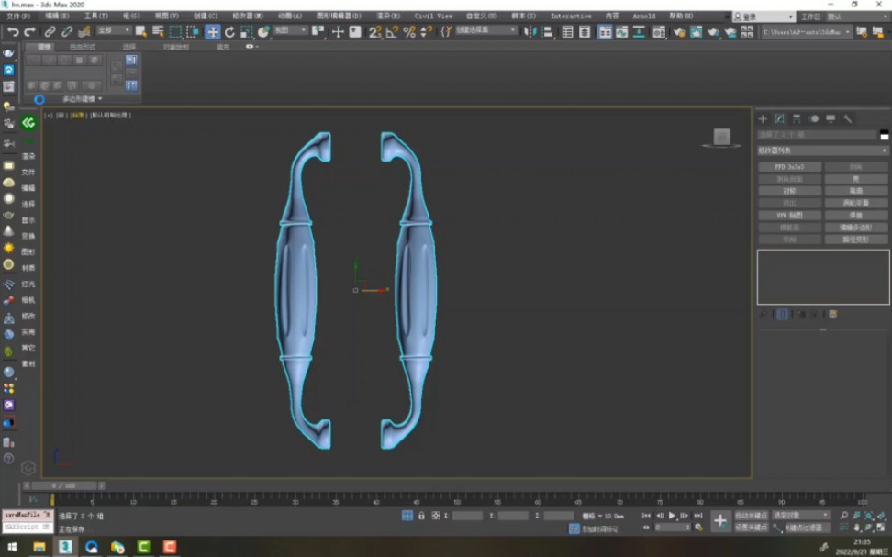Open the Civil View menu
This screenshot has height=557, width=892.
[x=433, y=16]
